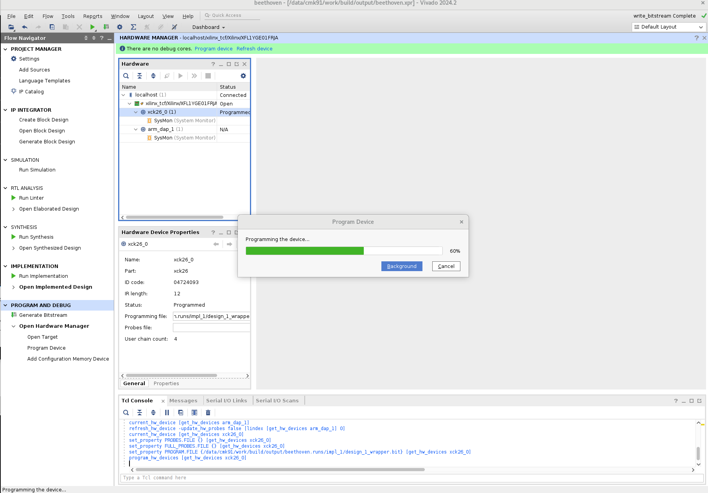This screenshot has width=708, height=493.
Task: Click the Hardware panel help icon
Action: point(213,64)
